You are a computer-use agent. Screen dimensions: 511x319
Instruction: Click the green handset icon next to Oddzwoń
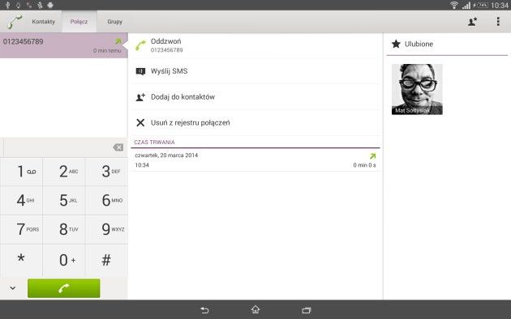point(140,45)
